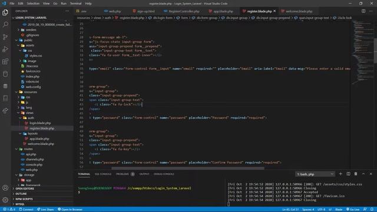Split the terminal panel
377x212 pixels.
click(348, 174)
